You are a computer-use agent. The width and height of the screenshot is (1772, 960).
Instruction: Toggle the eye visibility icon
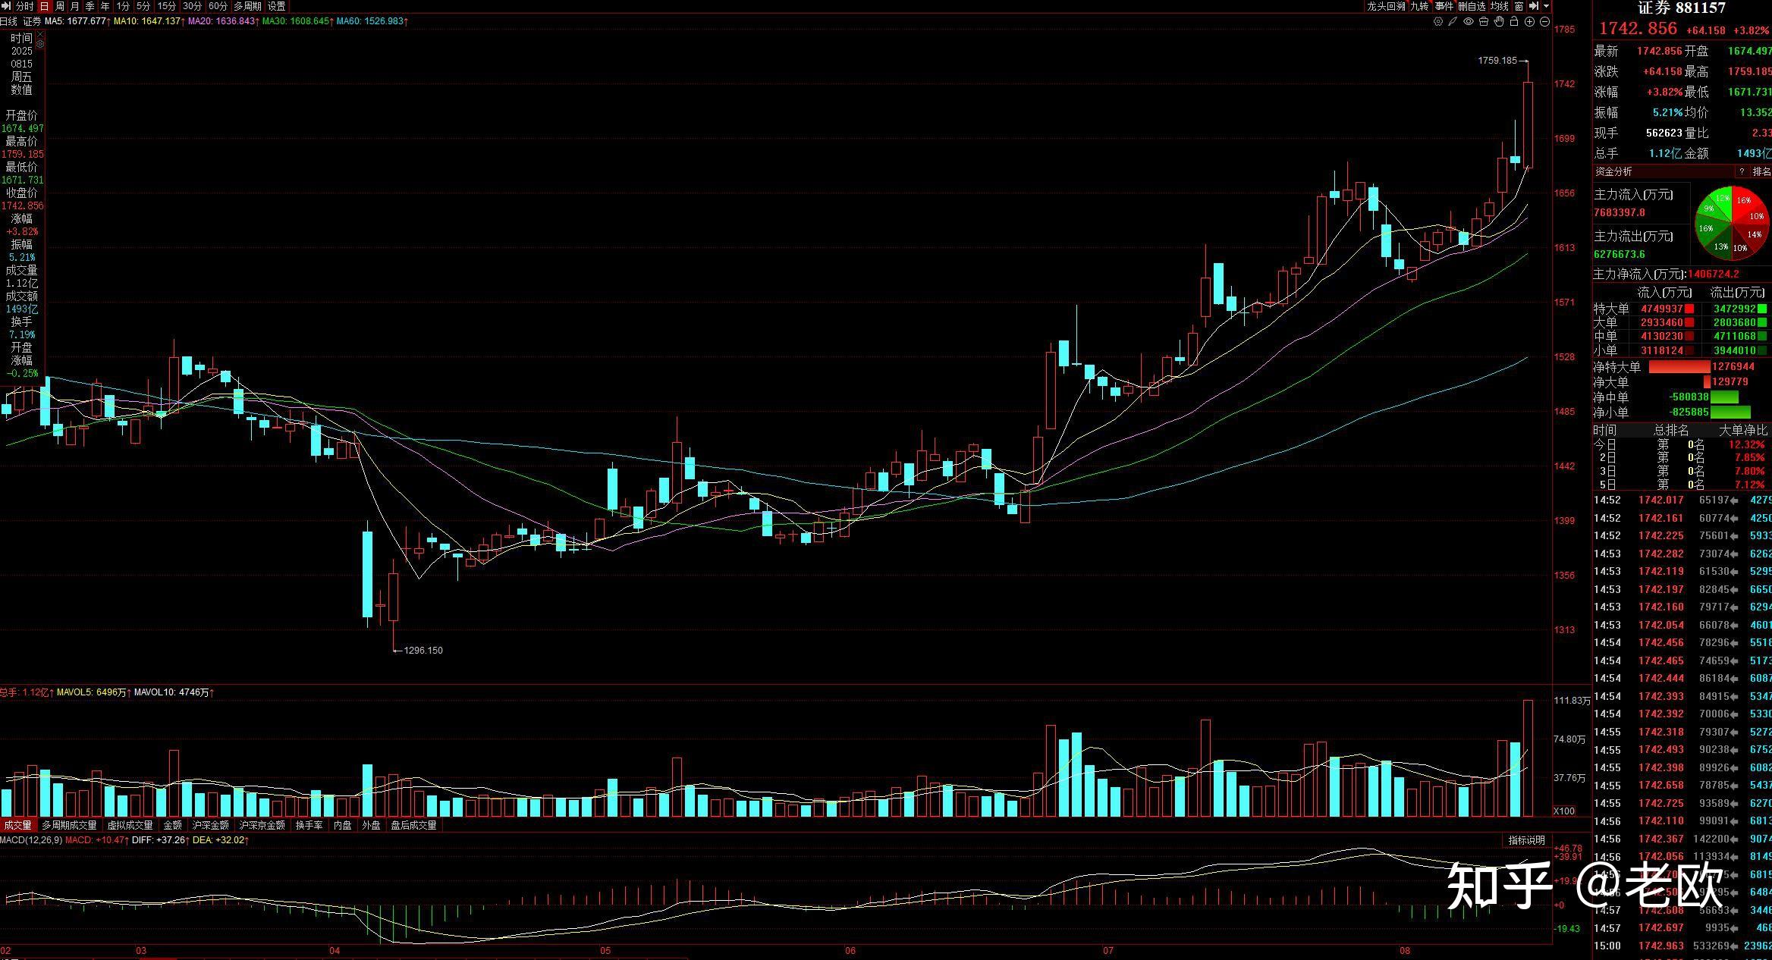coord(1469,21)
